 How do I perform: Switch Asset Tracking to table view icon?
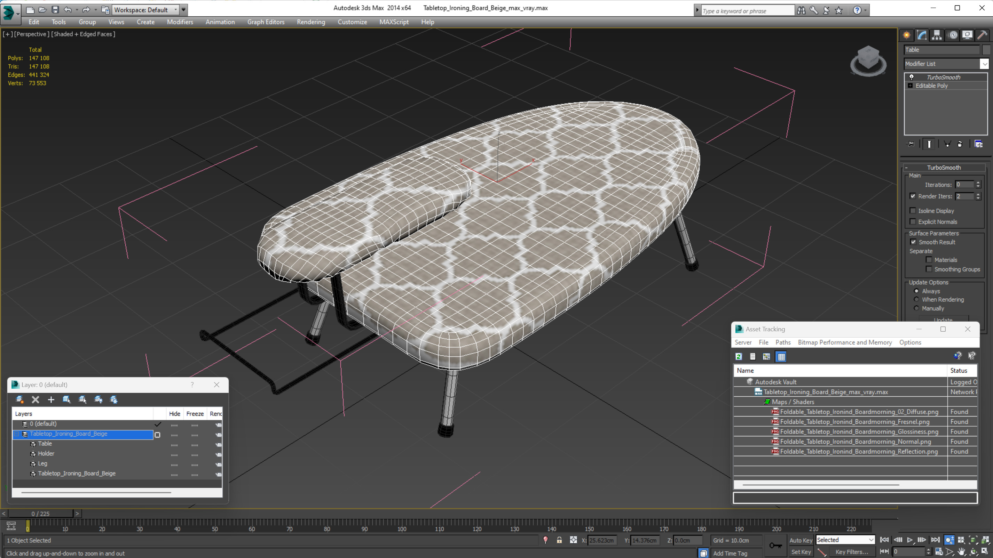[x=781, y=357]
